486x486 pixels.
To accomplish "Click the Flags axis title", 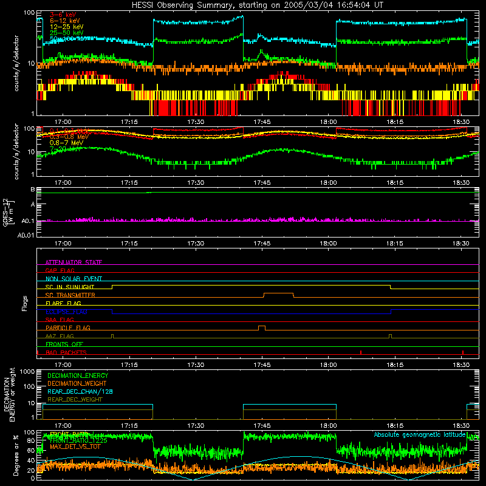I will coord(25,303).
